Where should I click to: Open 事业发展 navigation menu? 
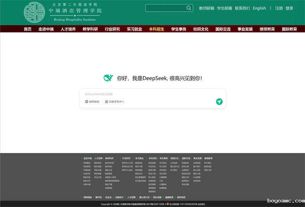click(x=245, y=29)
